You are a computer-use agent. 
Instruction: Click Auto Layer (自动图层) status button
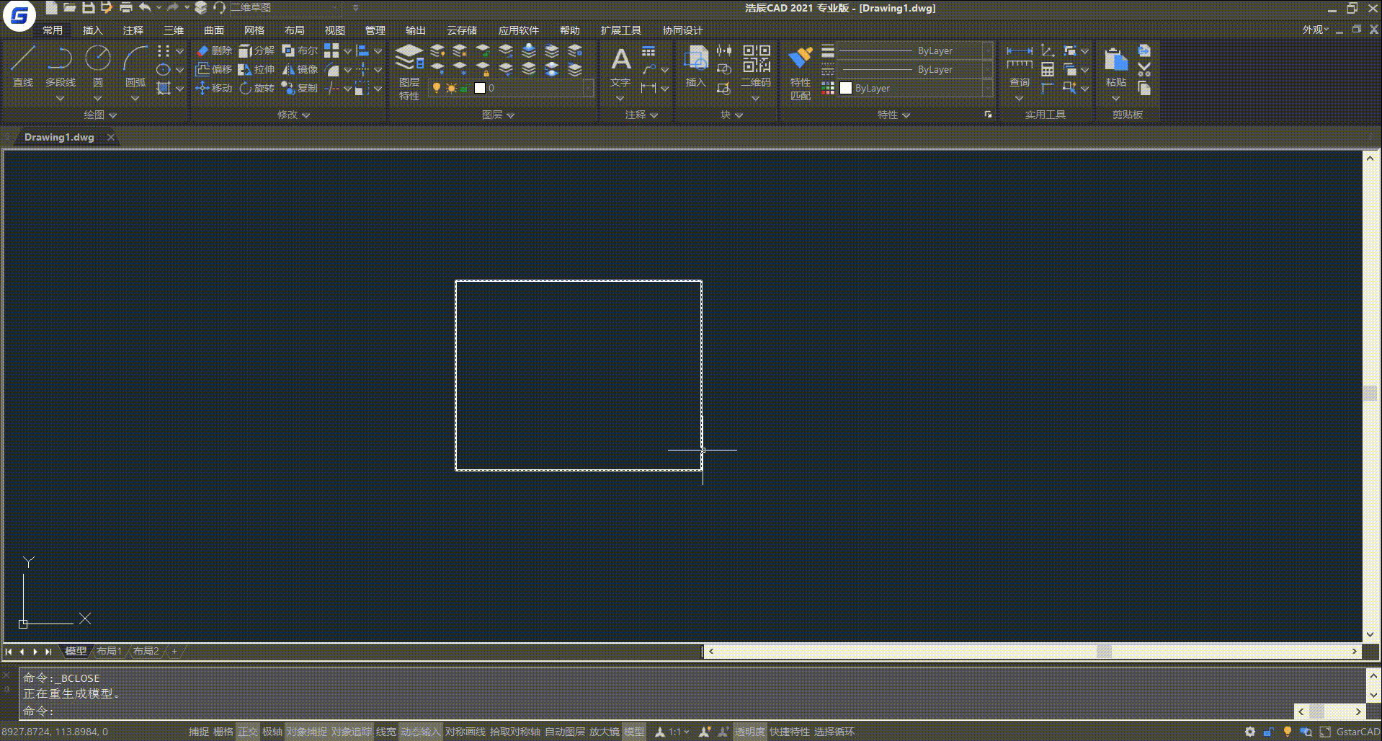tap(564, 732)
